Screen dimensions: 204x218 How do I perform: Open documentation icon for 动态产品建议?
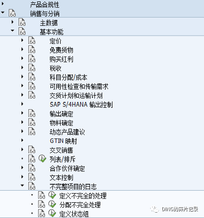32,132
